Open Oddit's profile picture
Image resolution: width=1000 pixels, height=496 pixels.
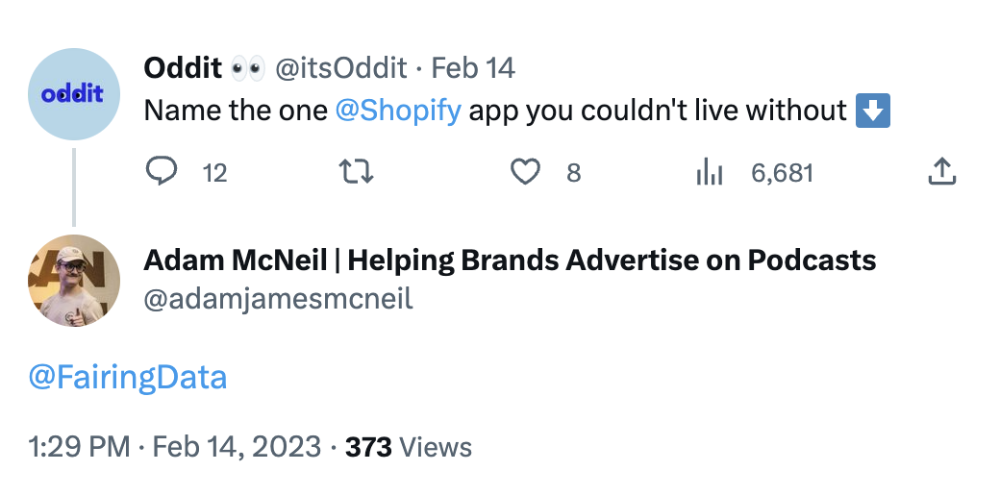click(x=73, y=93)
